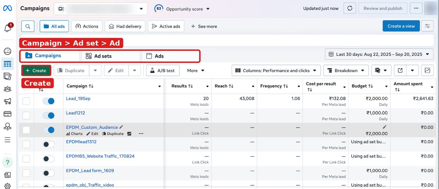Sort by Amount spent column header
This screenshot has height=189, width=439.
pyautogui.click(x=408, y=87)
